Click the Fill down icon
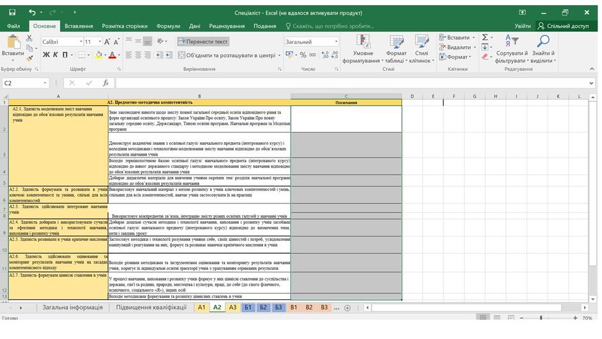Viewport: 602px width, 339px height. pyautogui.click(x=485, y=47)
